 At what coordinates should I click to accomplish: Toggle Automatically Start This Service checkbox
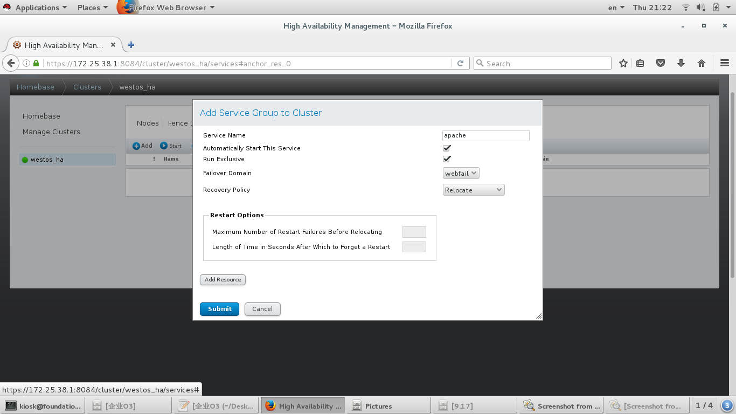(x=447, y=148)
